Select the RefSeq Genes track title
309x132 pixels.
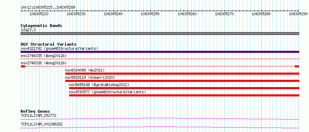35,112
